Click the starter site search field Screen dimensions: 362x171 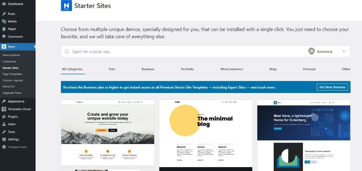tap(184, 51)
